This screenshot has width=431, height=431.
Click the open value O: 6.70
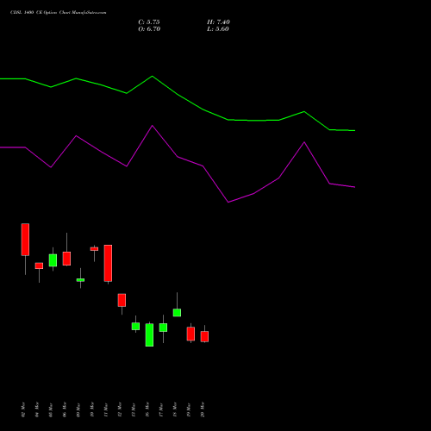(149, 29)
